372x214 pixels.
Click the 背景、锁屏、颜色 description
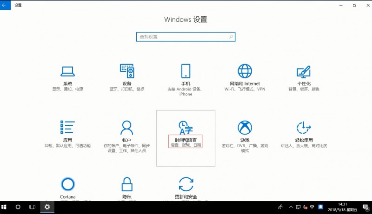pos(304,89)
